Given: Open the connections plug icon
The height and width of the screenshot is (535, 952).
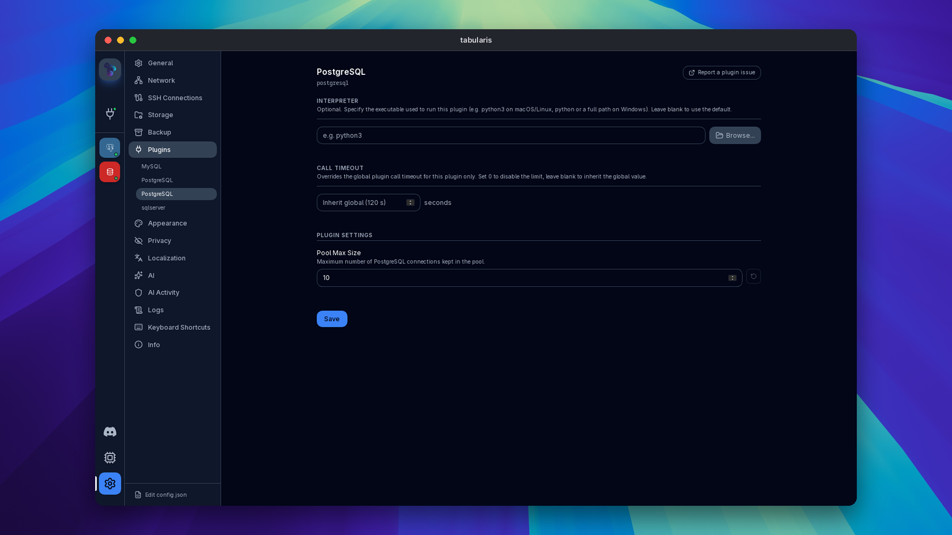Looking at the screenshot, I should coord(110,113).
